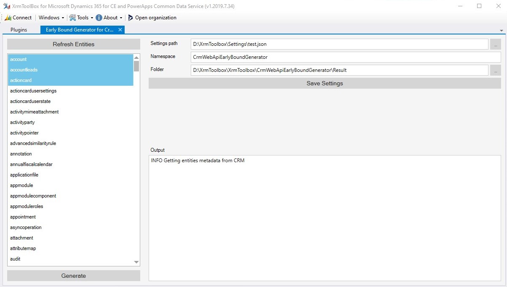Select the actioncarduserstate entity
Viewport: 507px width, 287px height.
click(71, 101)
